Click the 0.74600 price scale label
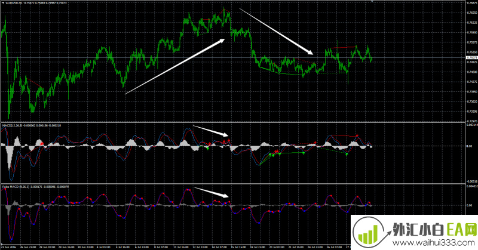 pyautogui.click(x=471, y=72)
